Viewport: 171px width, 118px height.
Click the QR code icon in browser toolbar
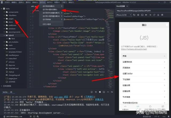click(162, 15)
